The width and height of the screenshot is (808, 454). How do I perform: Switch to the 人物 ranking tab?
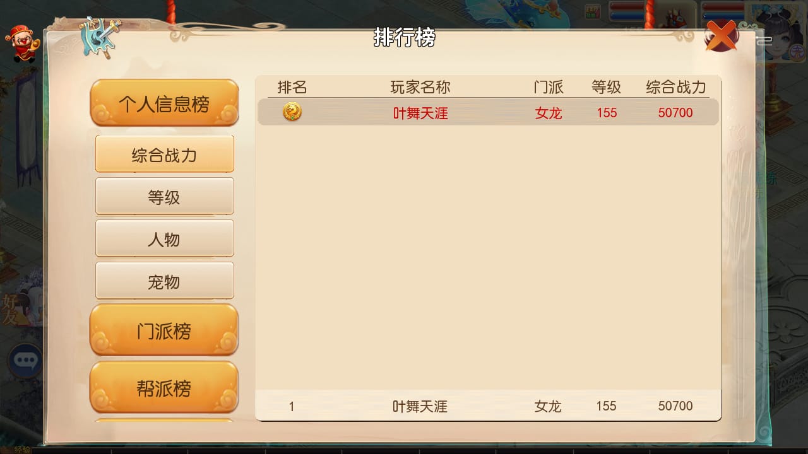pos(165,239)
